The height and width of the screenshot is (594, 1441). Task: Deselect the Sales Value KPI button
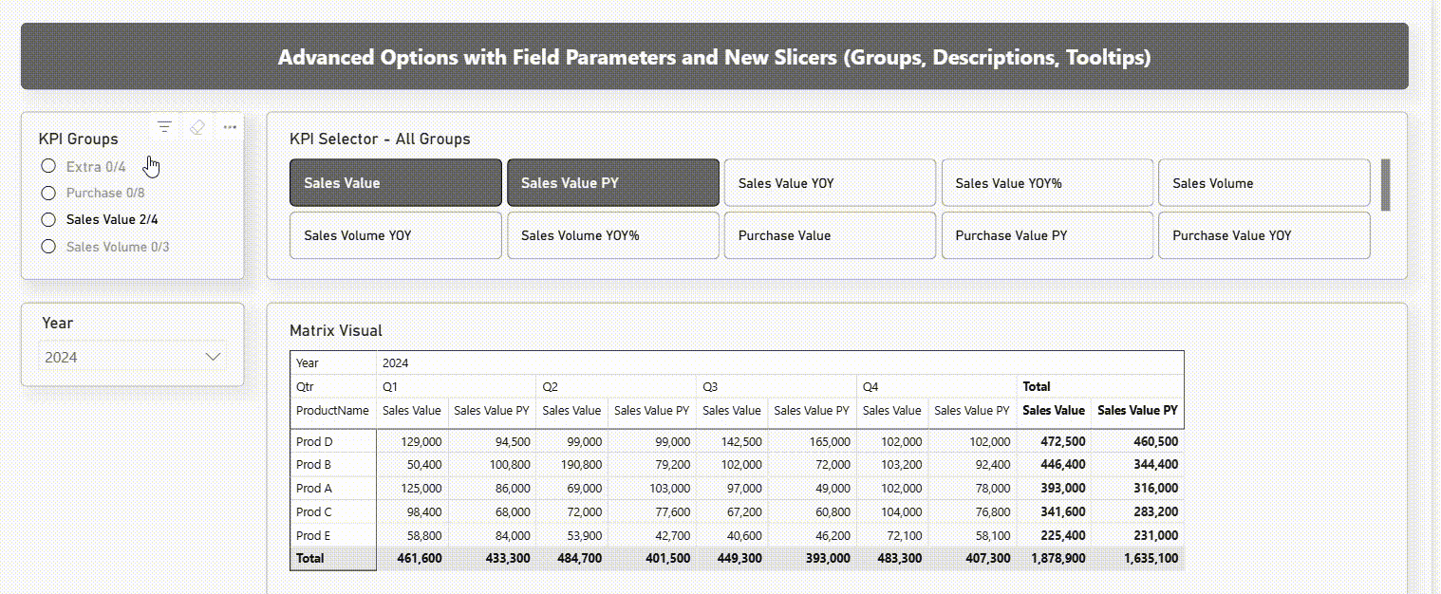pos(395,183)
